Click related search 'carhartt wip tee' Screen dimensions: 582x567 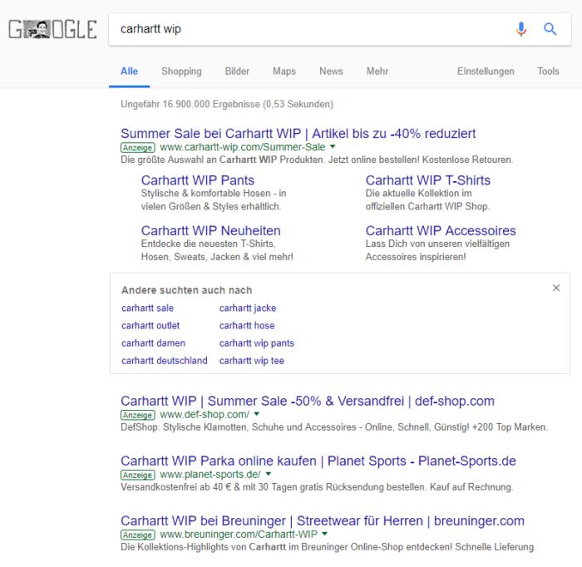coord(252,360)
